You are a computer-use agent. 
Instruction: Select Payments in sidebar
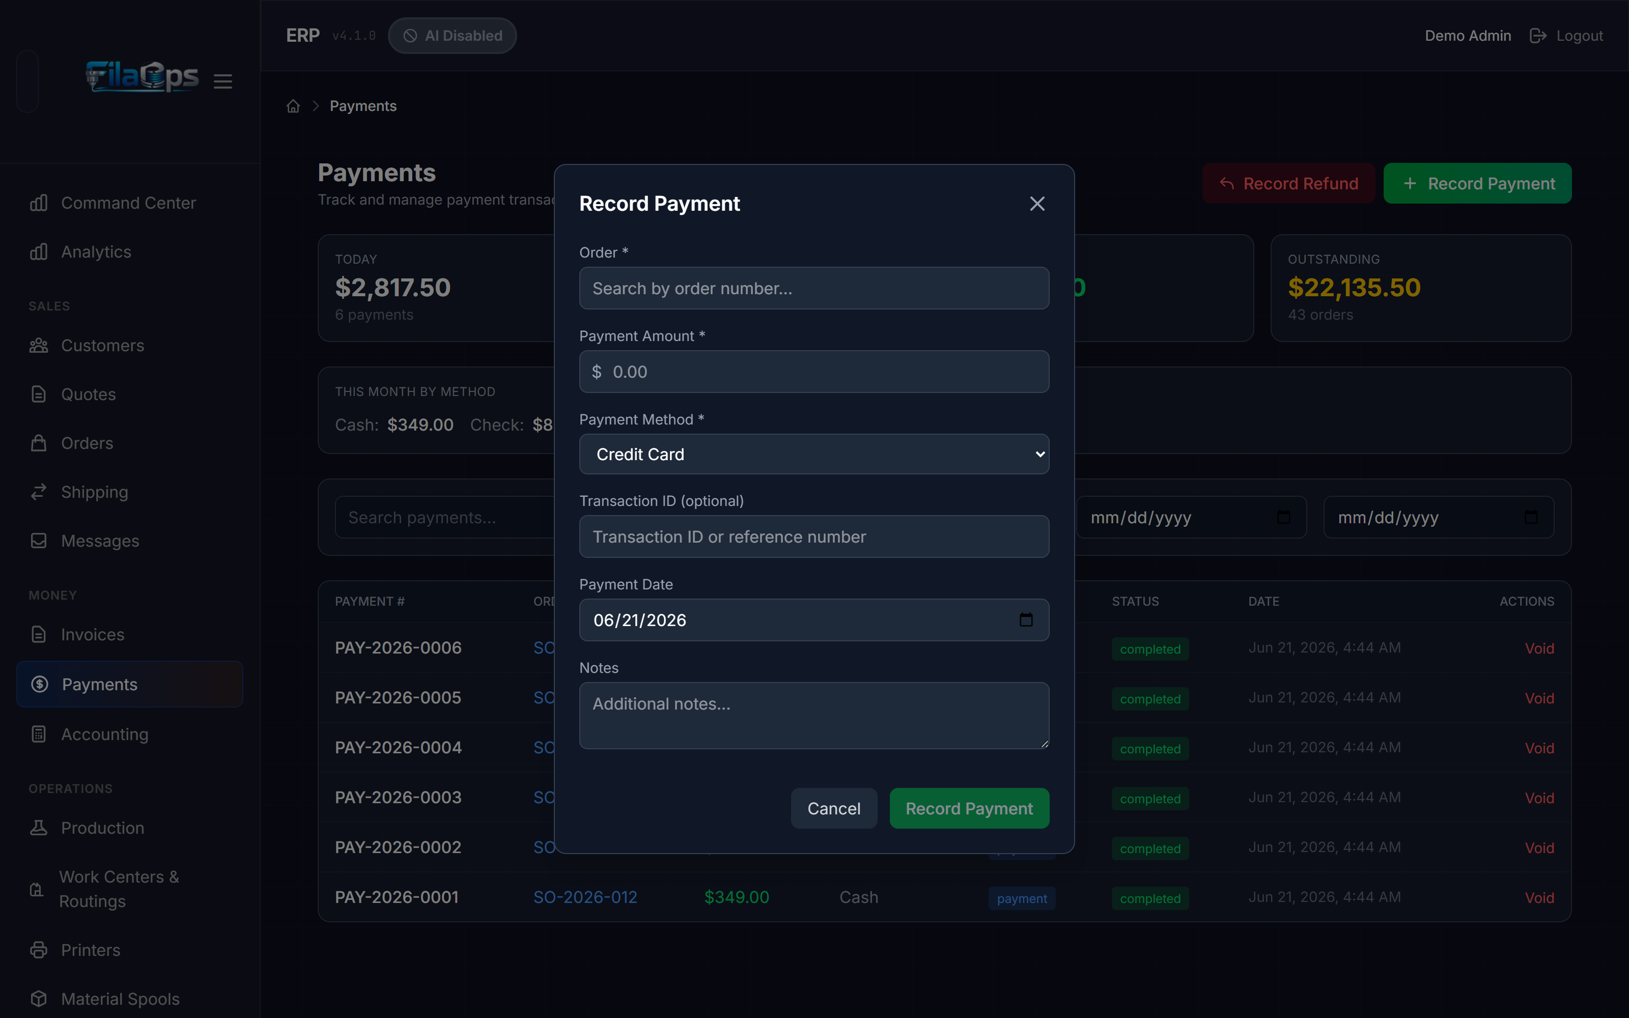(129, 684)
